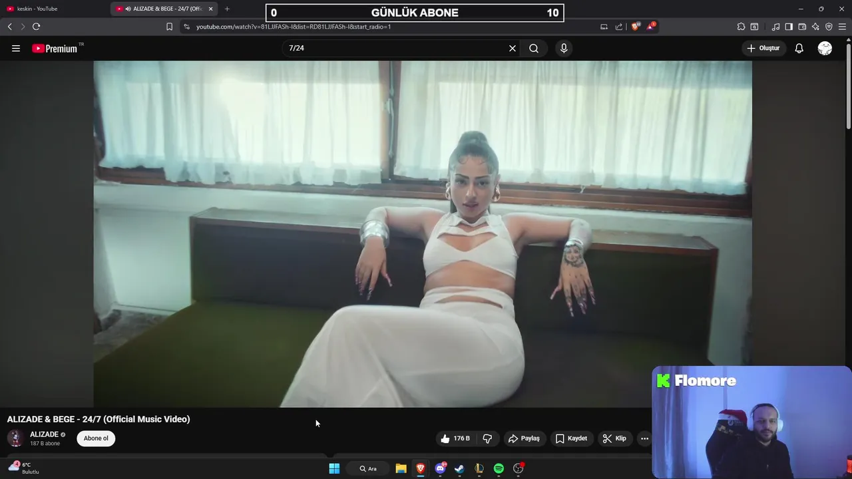Open Brave Shields lion icon
The width and height of the screenshot is (852, 479).
tap(636, 27)
